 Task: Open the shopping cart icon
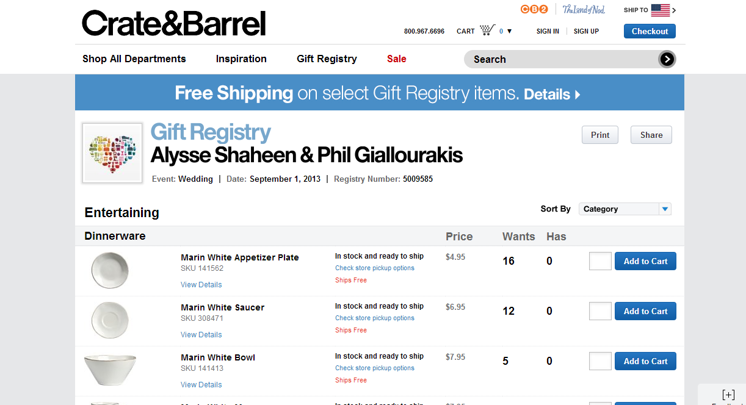pos(487,30)
